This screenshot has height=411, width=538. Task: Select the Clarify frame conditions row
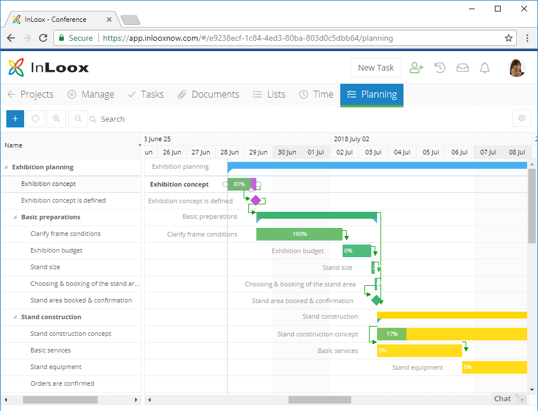point(71,234)
